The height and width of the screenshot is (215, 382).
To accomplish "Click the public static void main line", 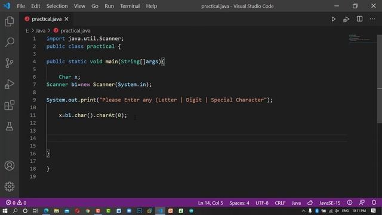I will pyautogui.click(x=106, y=62).
